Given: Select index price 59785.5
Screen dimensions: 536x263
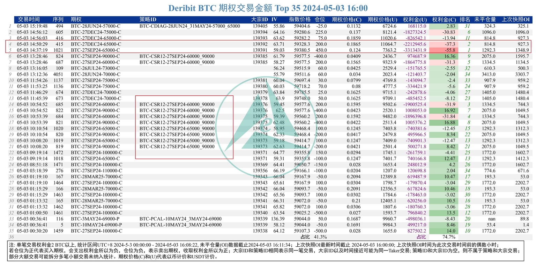Looking at the screenshot, I should point(302,92).
